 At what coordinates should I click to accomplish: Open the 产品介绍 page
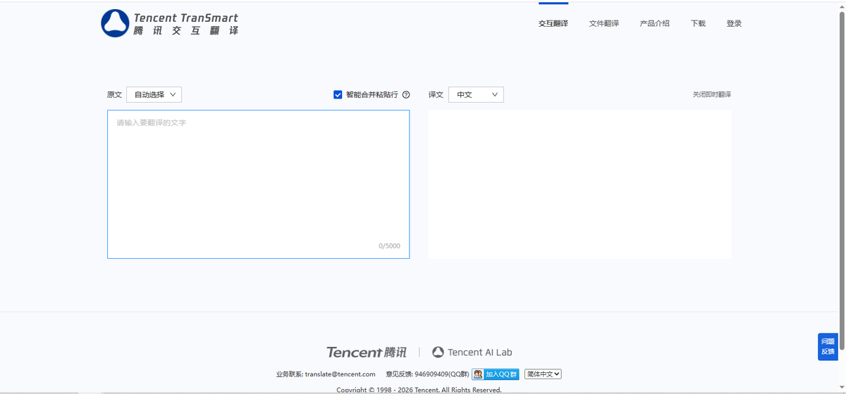654,23
